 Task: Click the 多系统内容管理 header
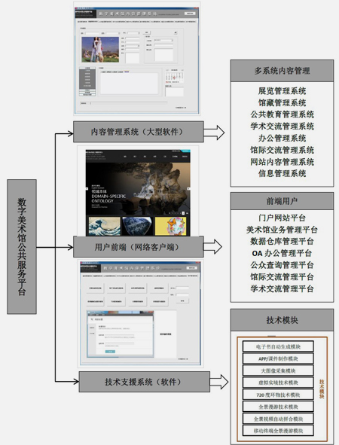click(x=282, y=71)
